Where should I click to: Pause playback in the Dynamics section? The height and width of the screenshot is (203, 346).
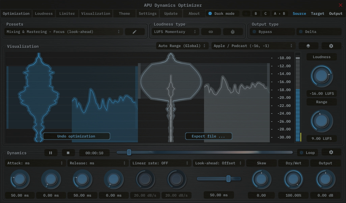coord(51,153)
